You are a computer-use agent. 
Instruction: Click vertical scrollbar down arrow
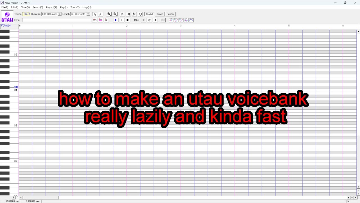point(358,187)
